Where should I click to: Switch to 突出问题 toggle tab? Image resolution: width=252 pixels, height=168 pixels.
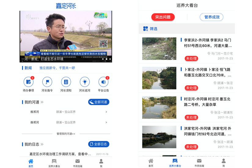(x=163, y=17)
